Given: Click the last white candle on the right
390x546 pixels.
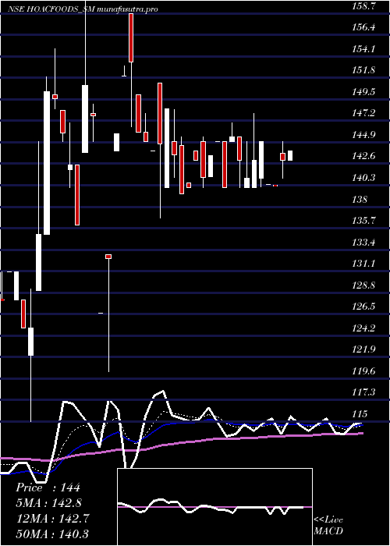Looking at the screenshot, I should click(x=290, y=156).
